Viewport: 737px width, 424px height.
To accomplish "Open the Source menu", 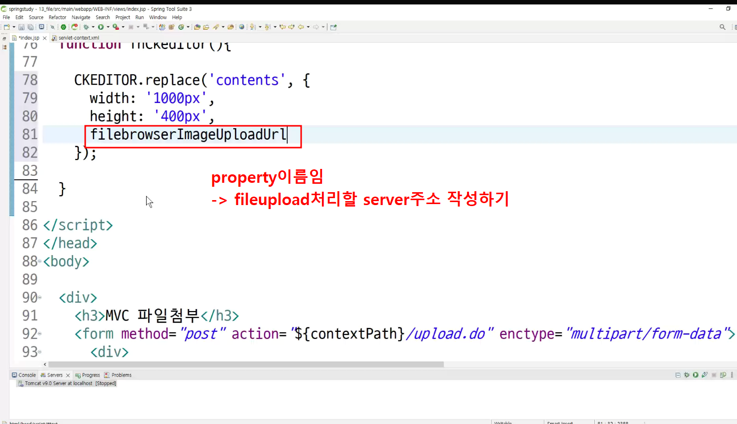I will [x=36, y=17].
